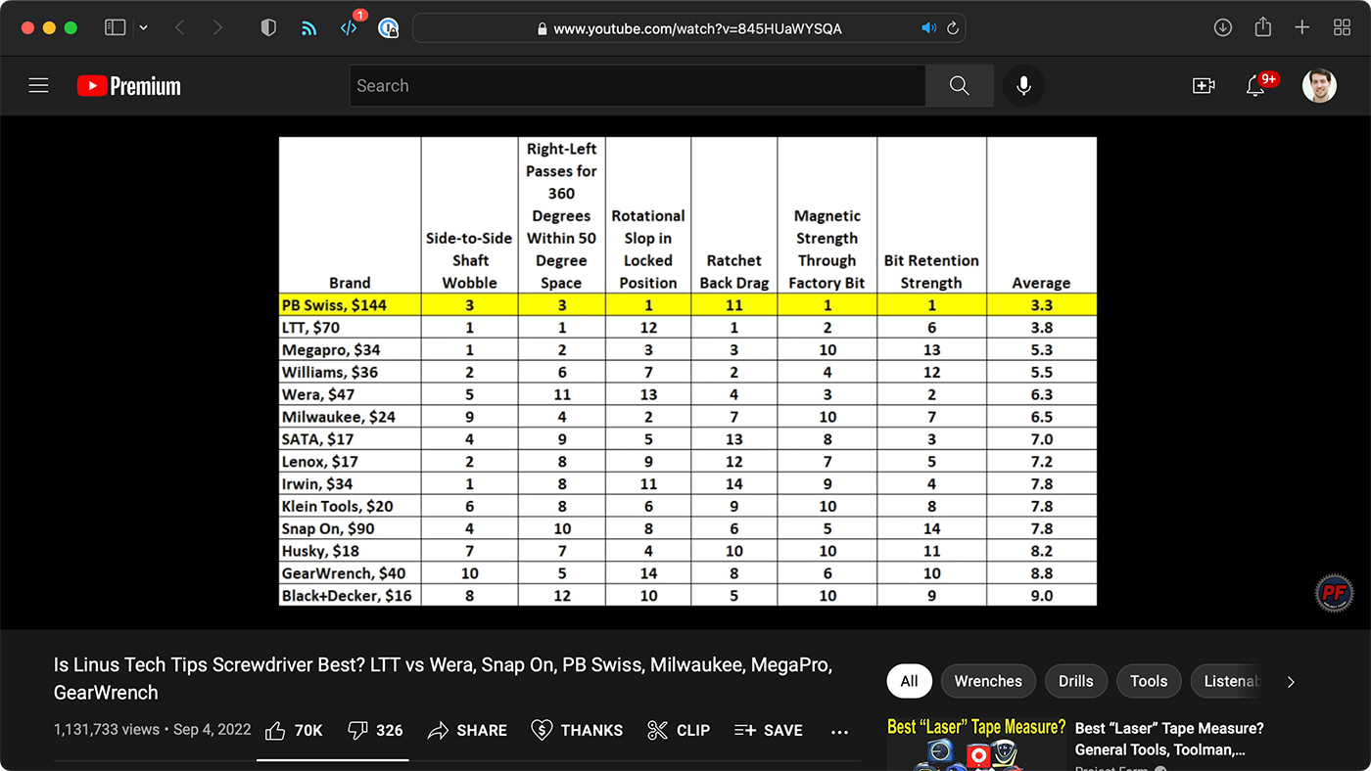Open the user account avatar menu
The height and width of the screenshot is (771, 1371).
[x=1319, y=86]
